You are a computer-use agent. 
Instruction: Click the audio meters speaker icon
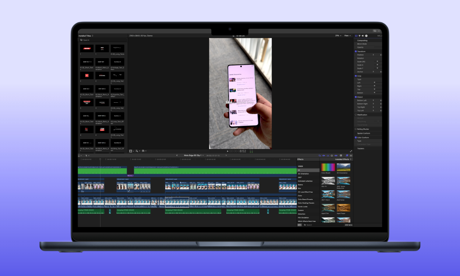(363, 36)
